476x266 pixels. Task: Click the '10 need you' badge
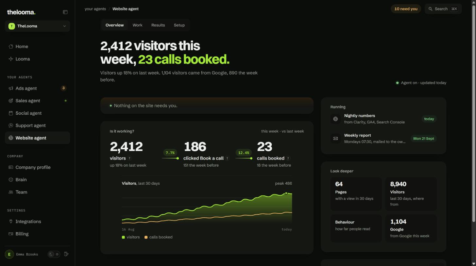pyautogui.click(x=406, y=9)
